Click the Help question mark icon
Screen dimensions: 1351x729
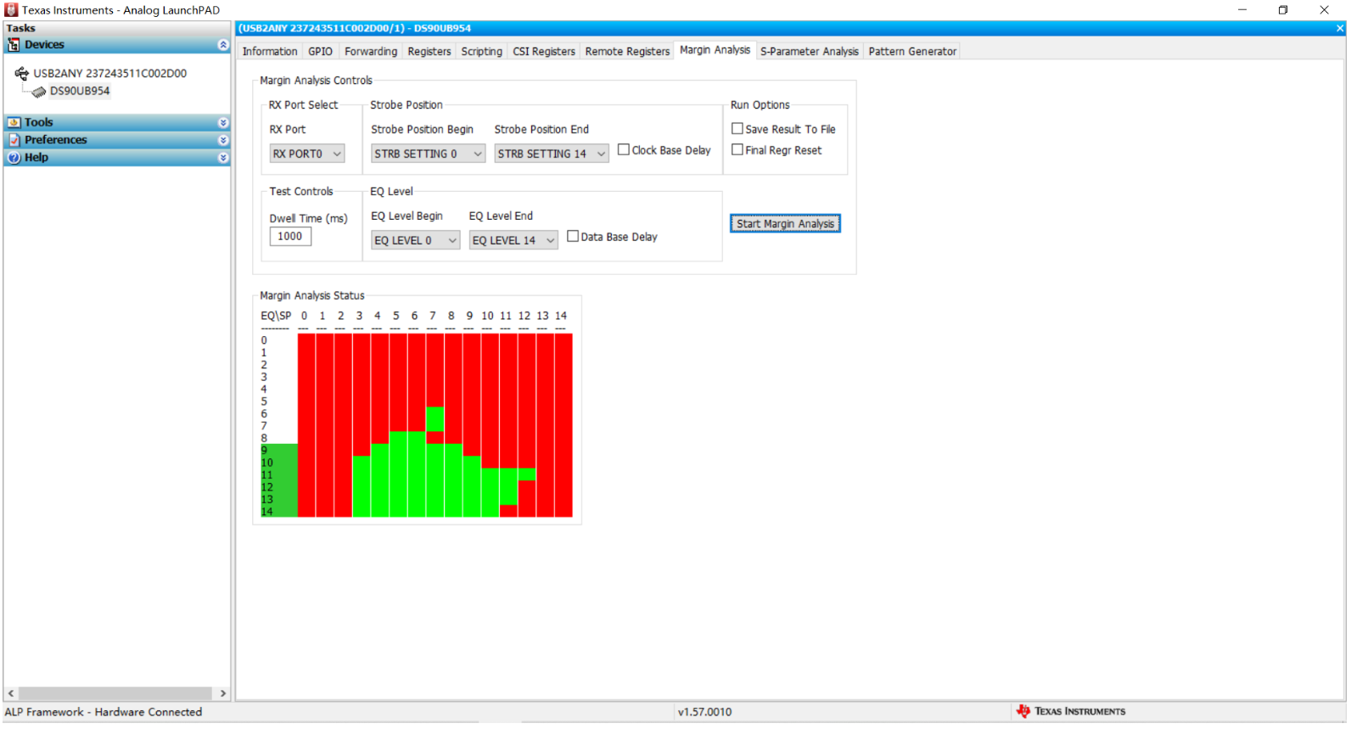[14, 158]
